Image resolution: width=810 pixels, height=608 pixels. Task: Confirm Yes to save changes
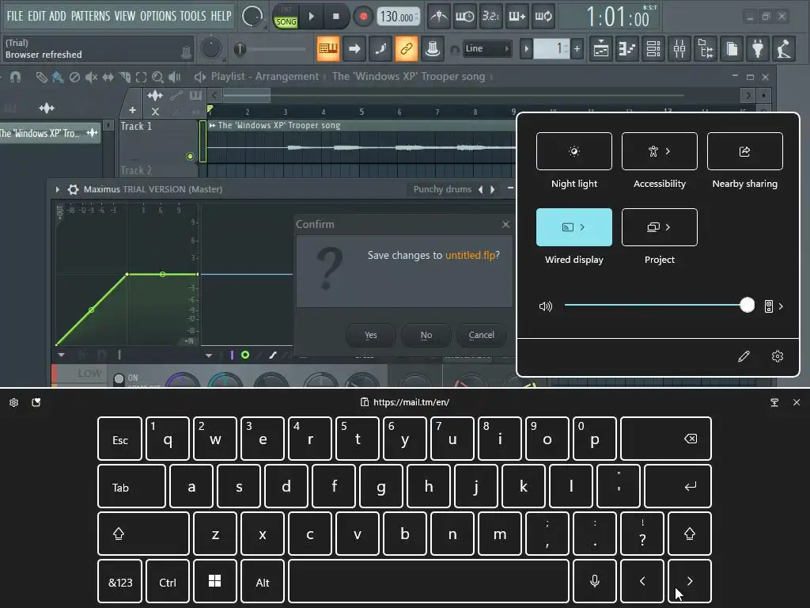coord(371,335)
